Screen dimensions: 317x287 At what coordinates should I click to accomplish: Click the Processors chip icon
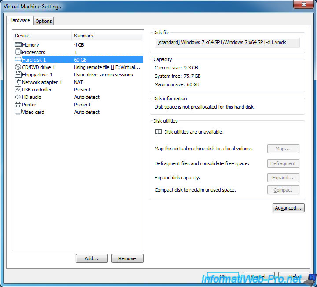coord(18,52)
